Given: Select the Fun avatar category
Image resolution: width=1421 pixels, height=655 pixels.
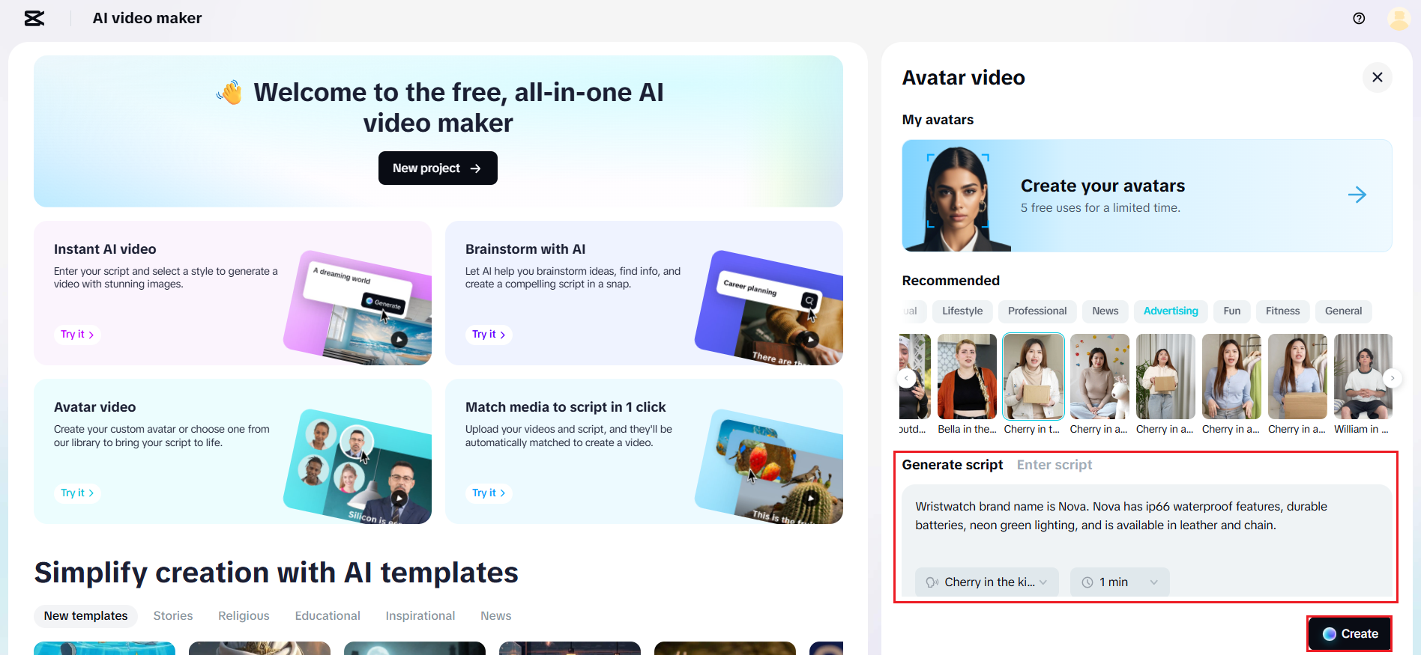Looking at the screenshot, I should pos(1232,311).
